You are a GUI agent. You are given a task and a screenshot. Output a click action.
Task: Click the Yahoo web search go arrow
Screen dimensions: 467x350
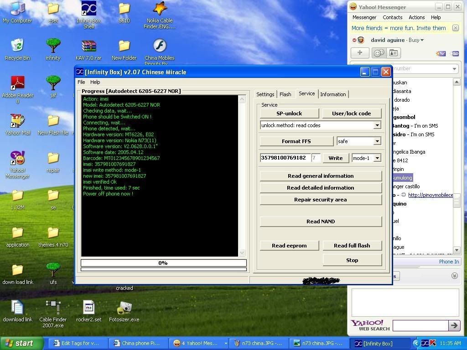point(454,325)
